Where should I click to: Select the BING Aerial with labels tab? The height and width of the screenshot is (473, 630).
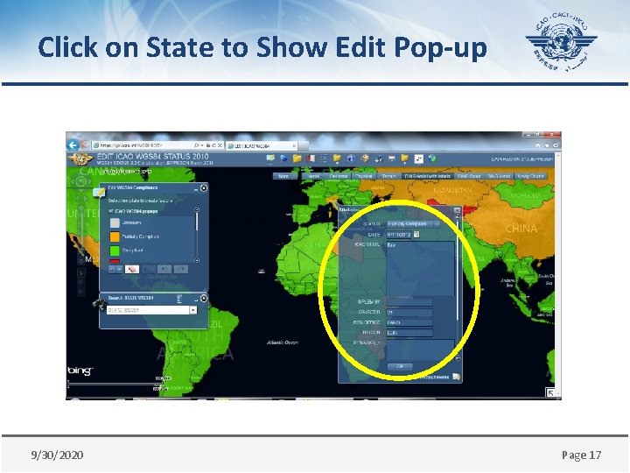(428, 176)
